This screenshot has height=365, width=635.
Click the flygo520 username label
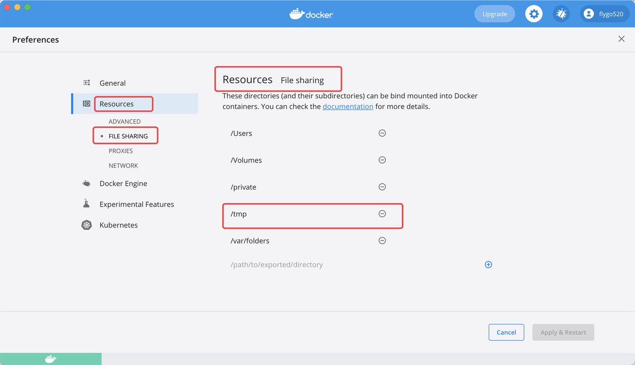point(611,14)
